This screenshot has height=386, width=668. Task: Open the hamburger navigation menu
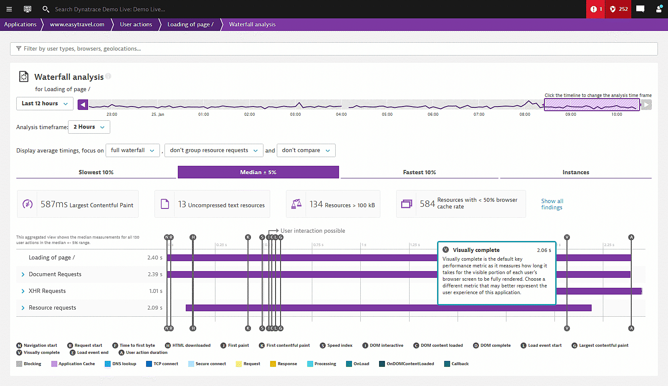pos(9,9)
